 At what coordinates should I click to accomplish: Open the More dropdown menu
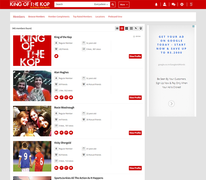click(x=124, y=4)
